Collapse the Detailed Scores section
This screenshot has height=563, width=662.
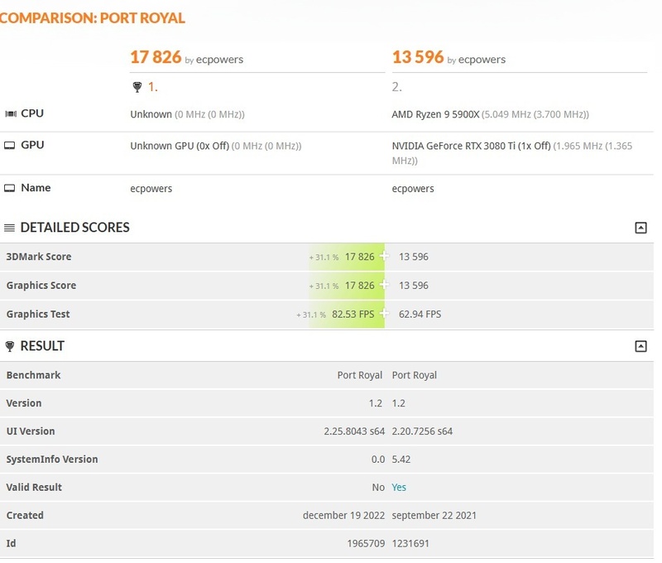[x=640, y=228]
